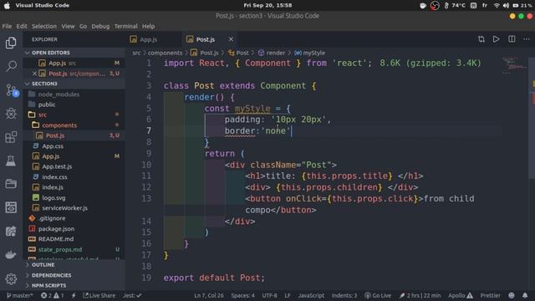
Task: Open the Docker view in activity bar
Action: (x=11, y=254)
